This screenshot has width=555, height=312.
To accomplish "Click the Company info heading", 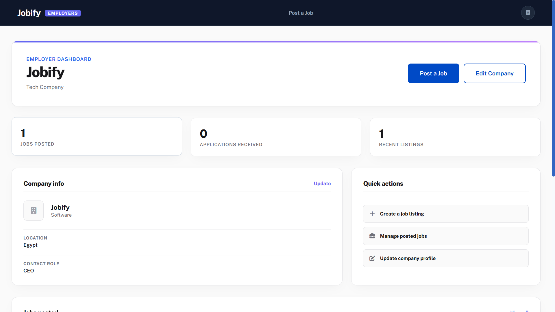I will [x=44, y=184].
